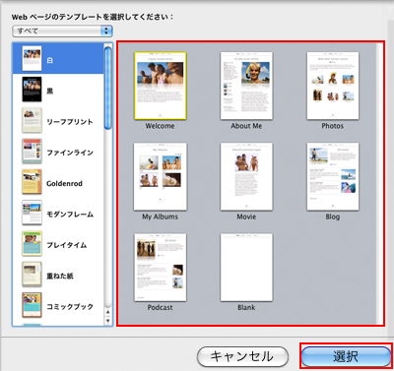This screenshot has height=371, width=394.
Task: Click the モダンフレーム label text
Action: [70, 215]
